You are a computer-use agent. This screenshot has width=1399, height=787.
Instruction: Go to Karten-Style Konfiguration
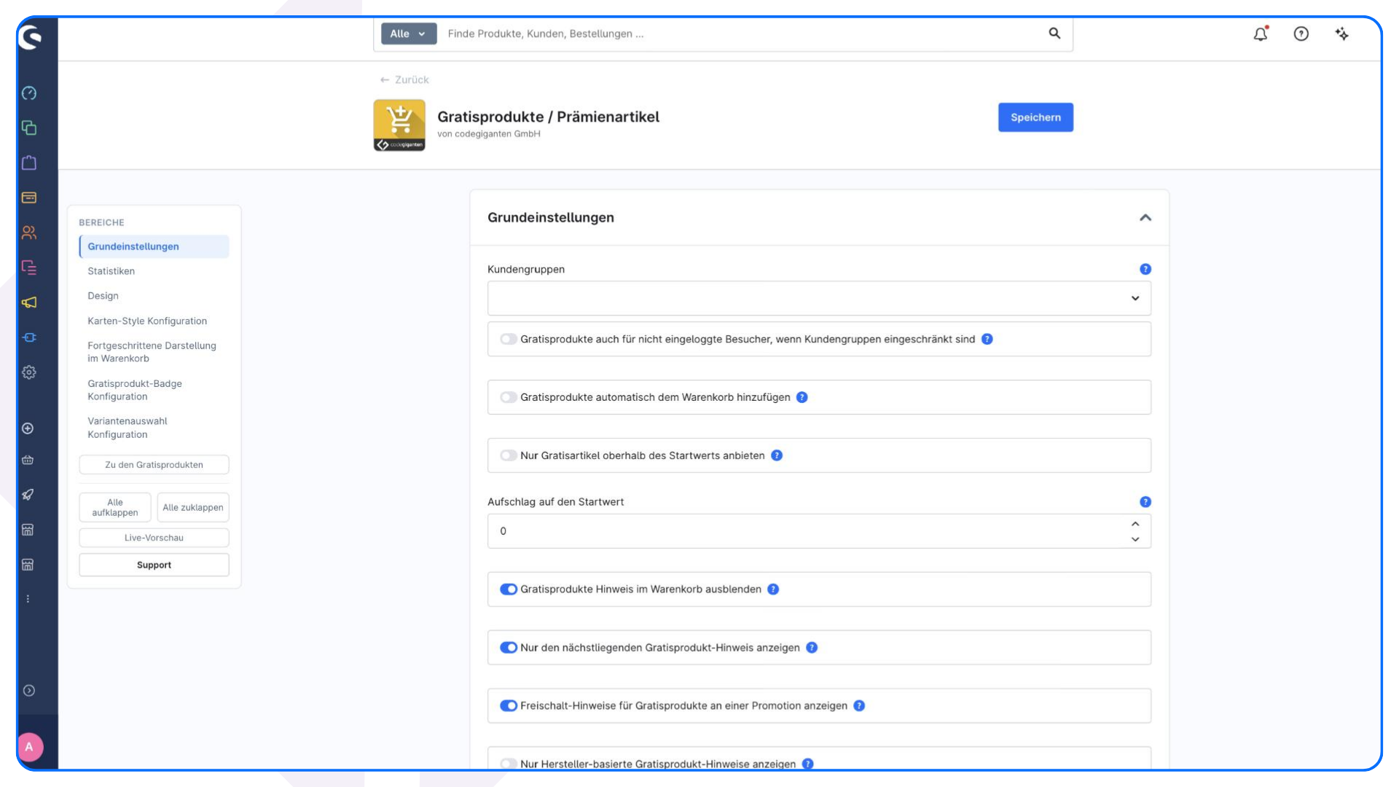(147, 321)
